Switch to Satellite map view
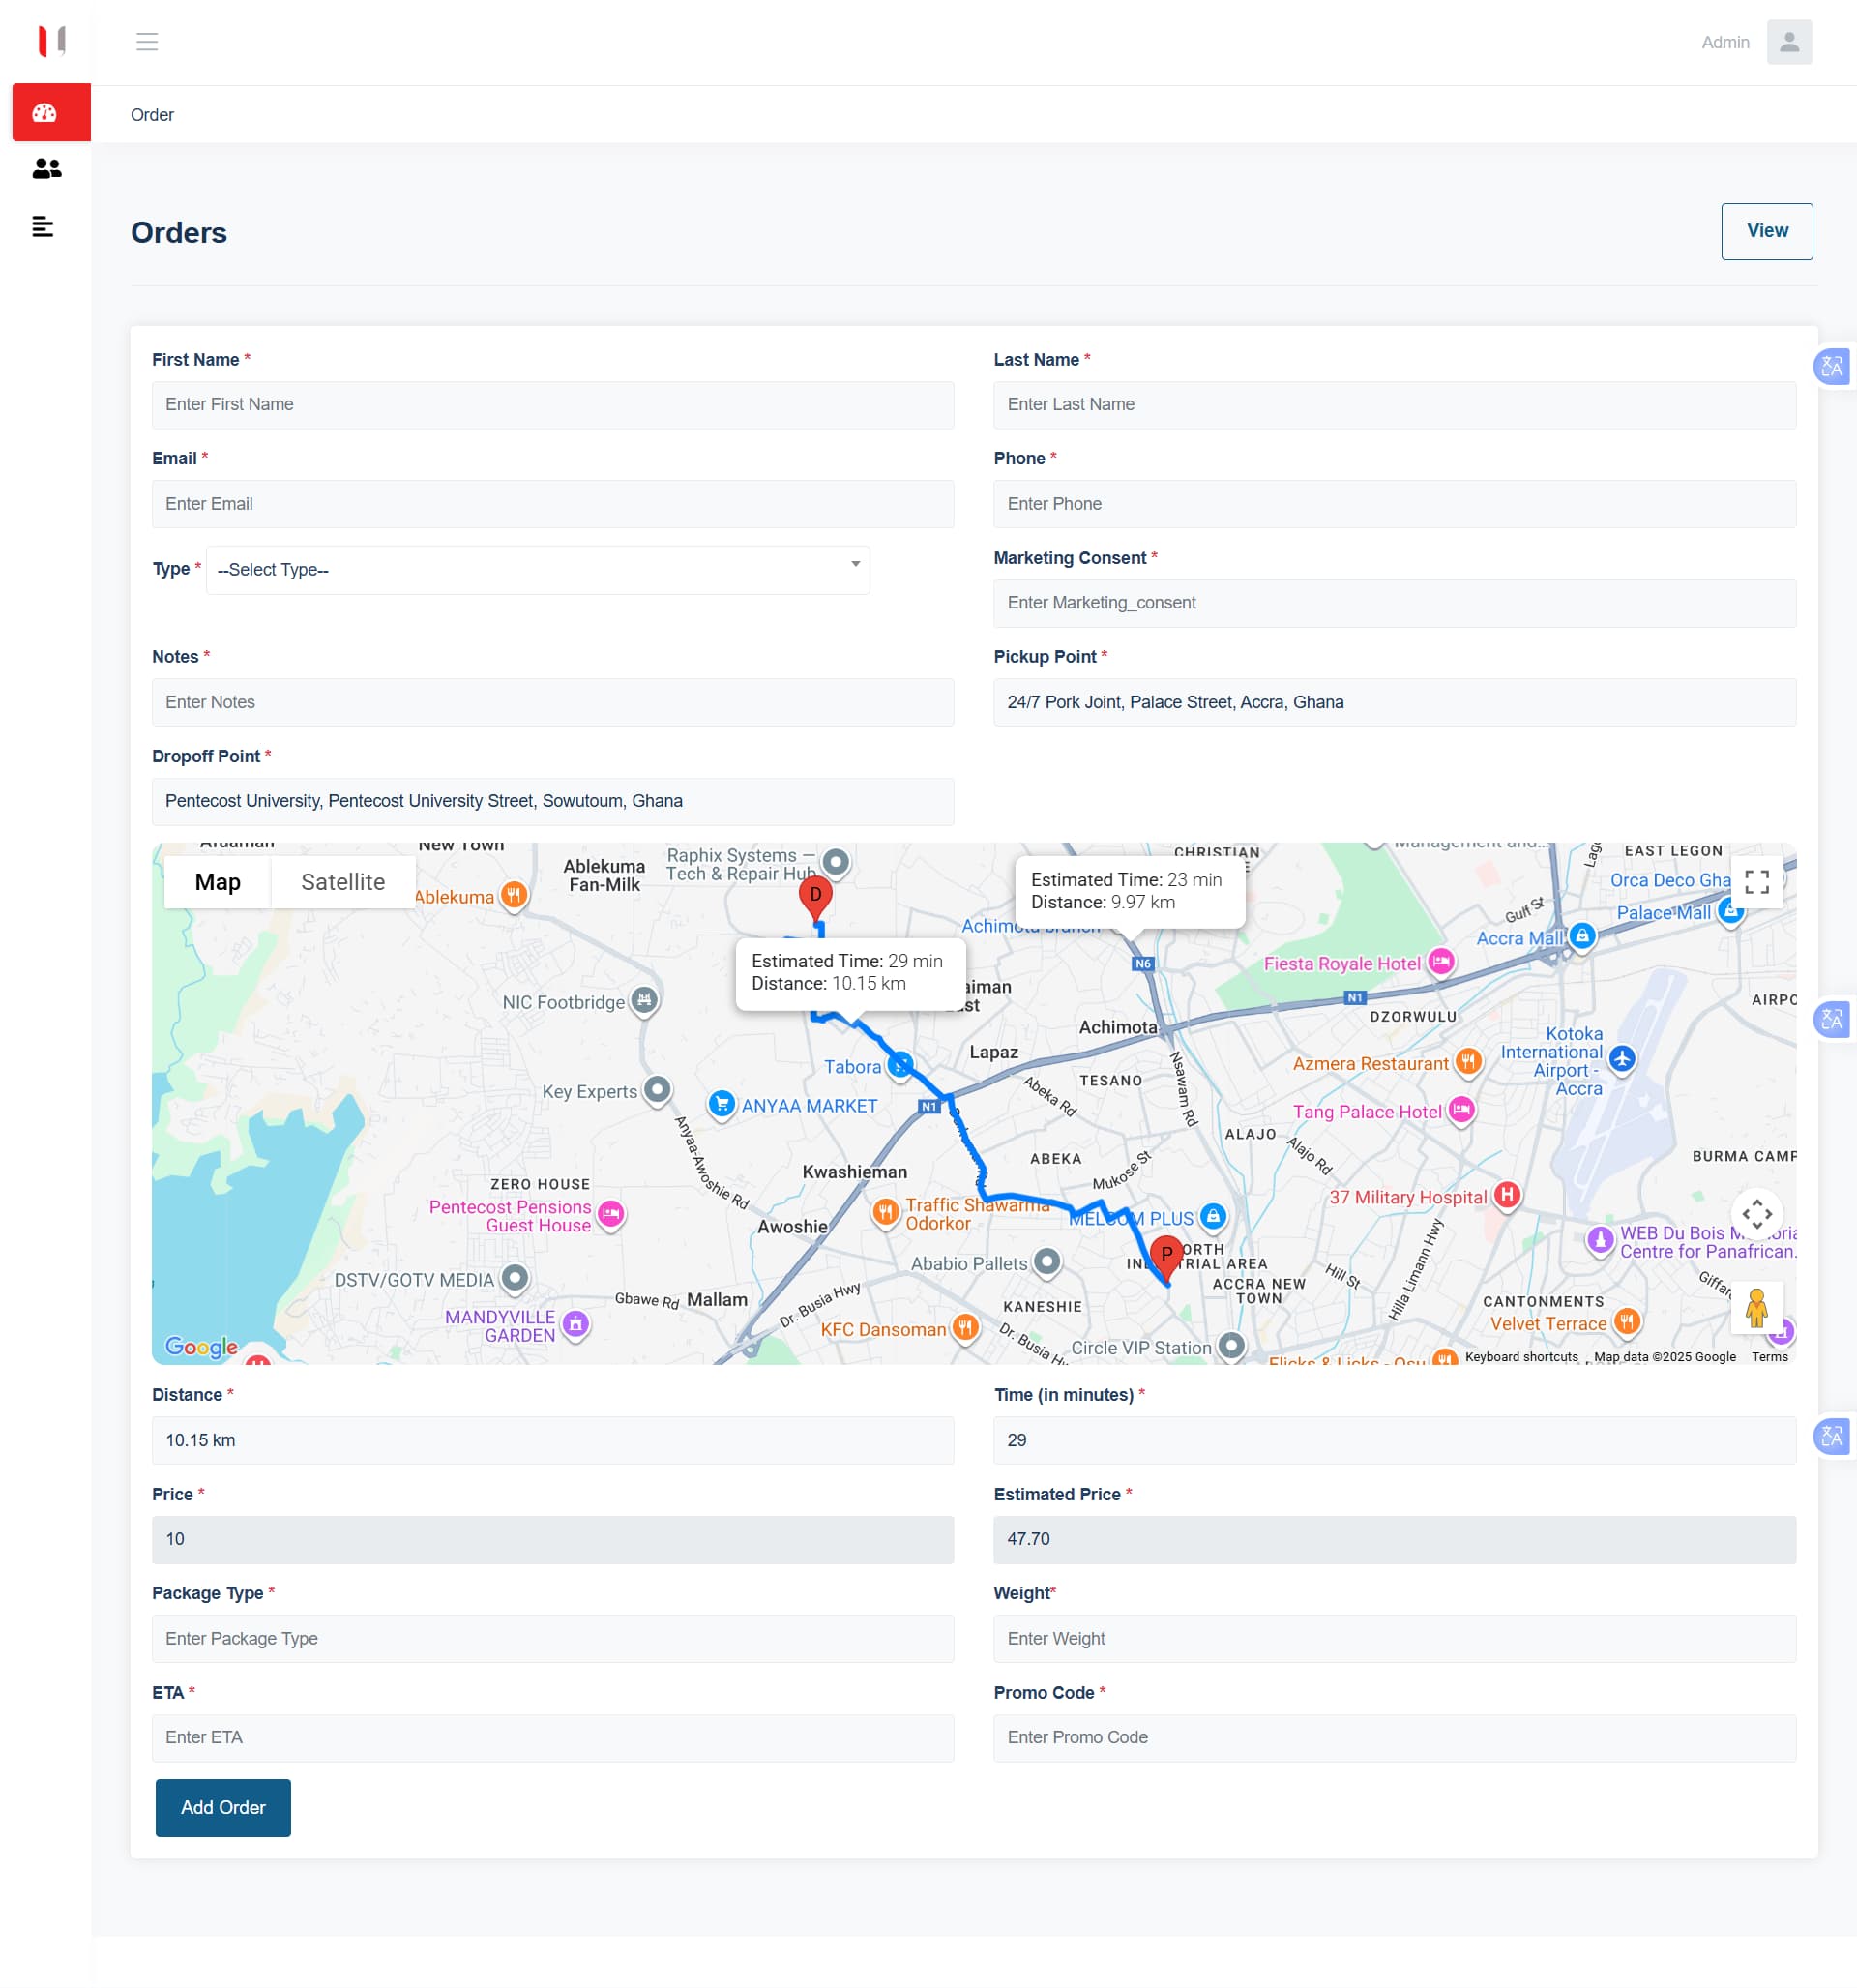Screen dimensions: 1857x1988 click(342, 882)
